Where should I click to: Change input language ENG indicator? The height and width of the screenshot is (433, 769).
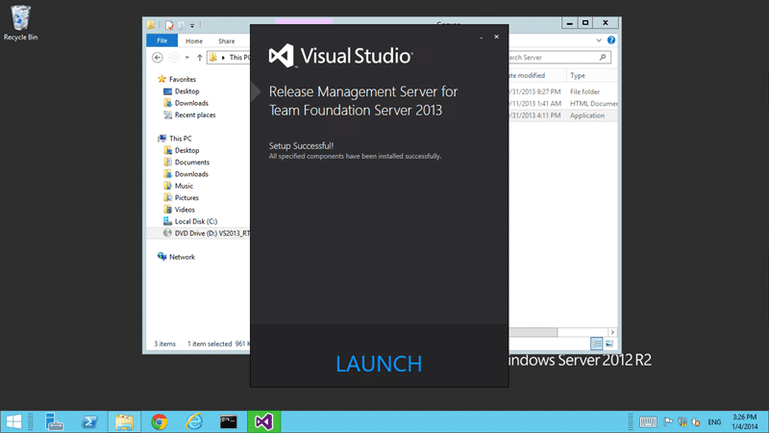(714, 422)
